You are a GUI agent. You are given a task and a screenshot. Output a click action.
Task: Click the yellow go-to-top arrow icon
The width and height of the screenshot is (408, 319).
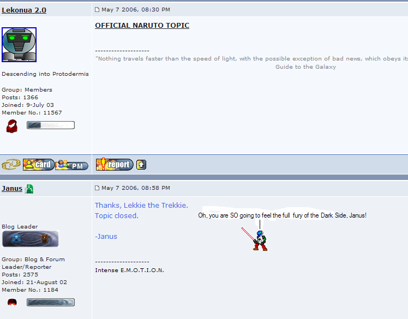[141, 165]
